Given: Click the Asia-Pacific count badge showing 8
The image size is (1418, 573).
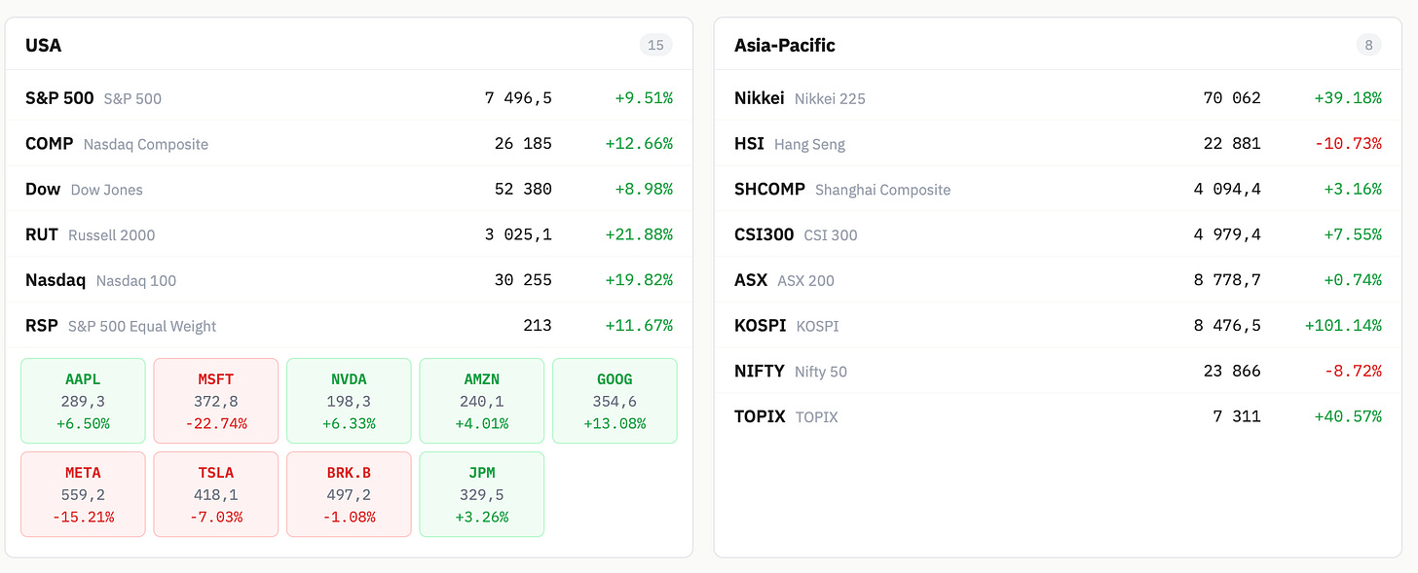Looking at the screenshot, I should click(x=1368, y=45).
